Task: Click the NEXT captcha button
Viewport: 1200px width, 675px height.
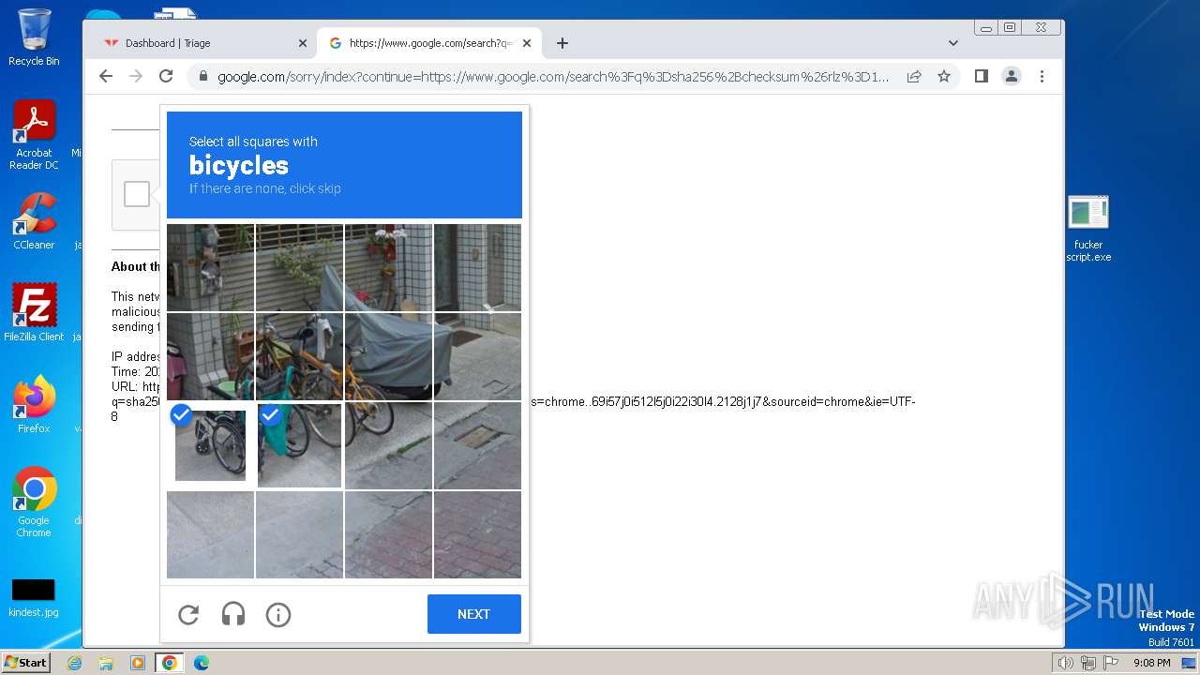Action: [x=473, y=614]
